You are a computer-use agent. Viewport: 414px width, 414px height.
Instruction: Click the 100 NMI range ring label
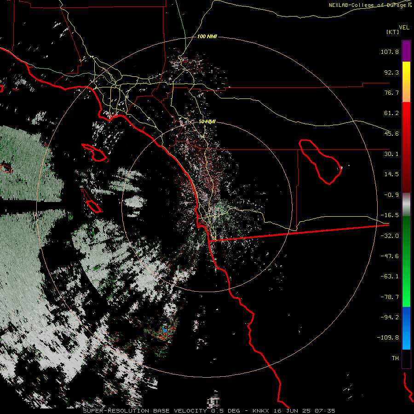tap(207, 36)
